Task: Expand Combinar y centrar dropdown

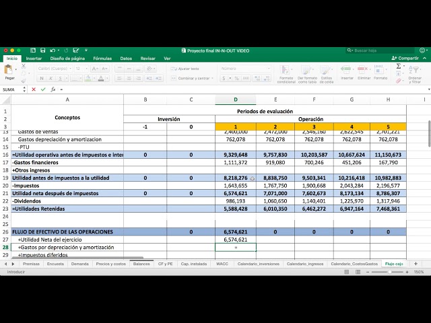Action: [x=213, y=78]
